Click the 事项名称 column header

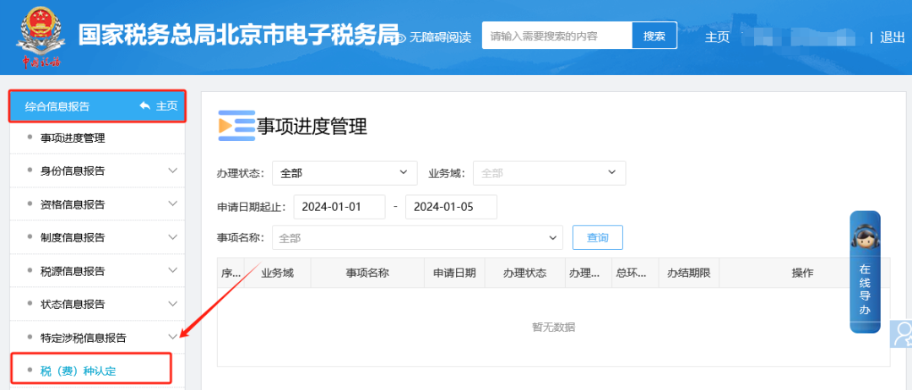pos(367,273)
